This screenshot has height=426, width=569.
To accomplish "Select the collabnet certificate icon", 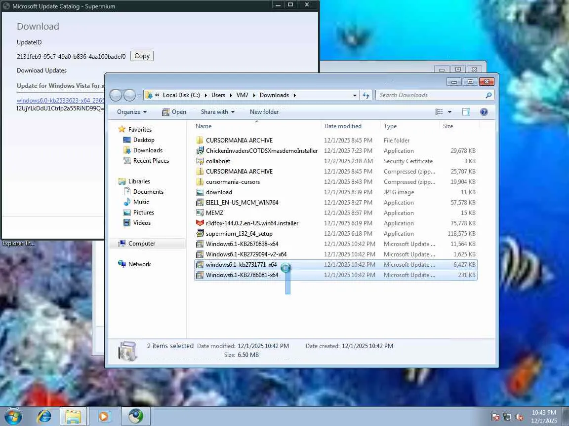I will pyautogui.click(x=200, y=161).
